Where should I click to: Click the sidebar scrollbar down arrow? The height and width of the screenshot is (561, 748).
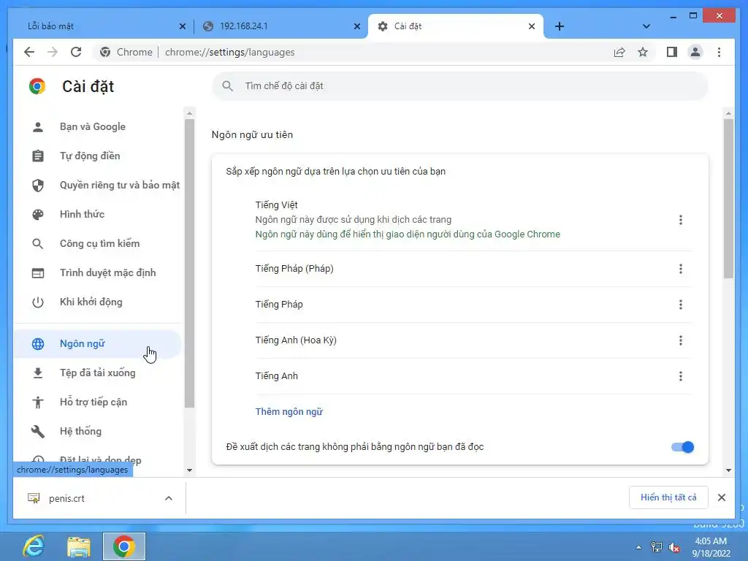tap(189, 470)
